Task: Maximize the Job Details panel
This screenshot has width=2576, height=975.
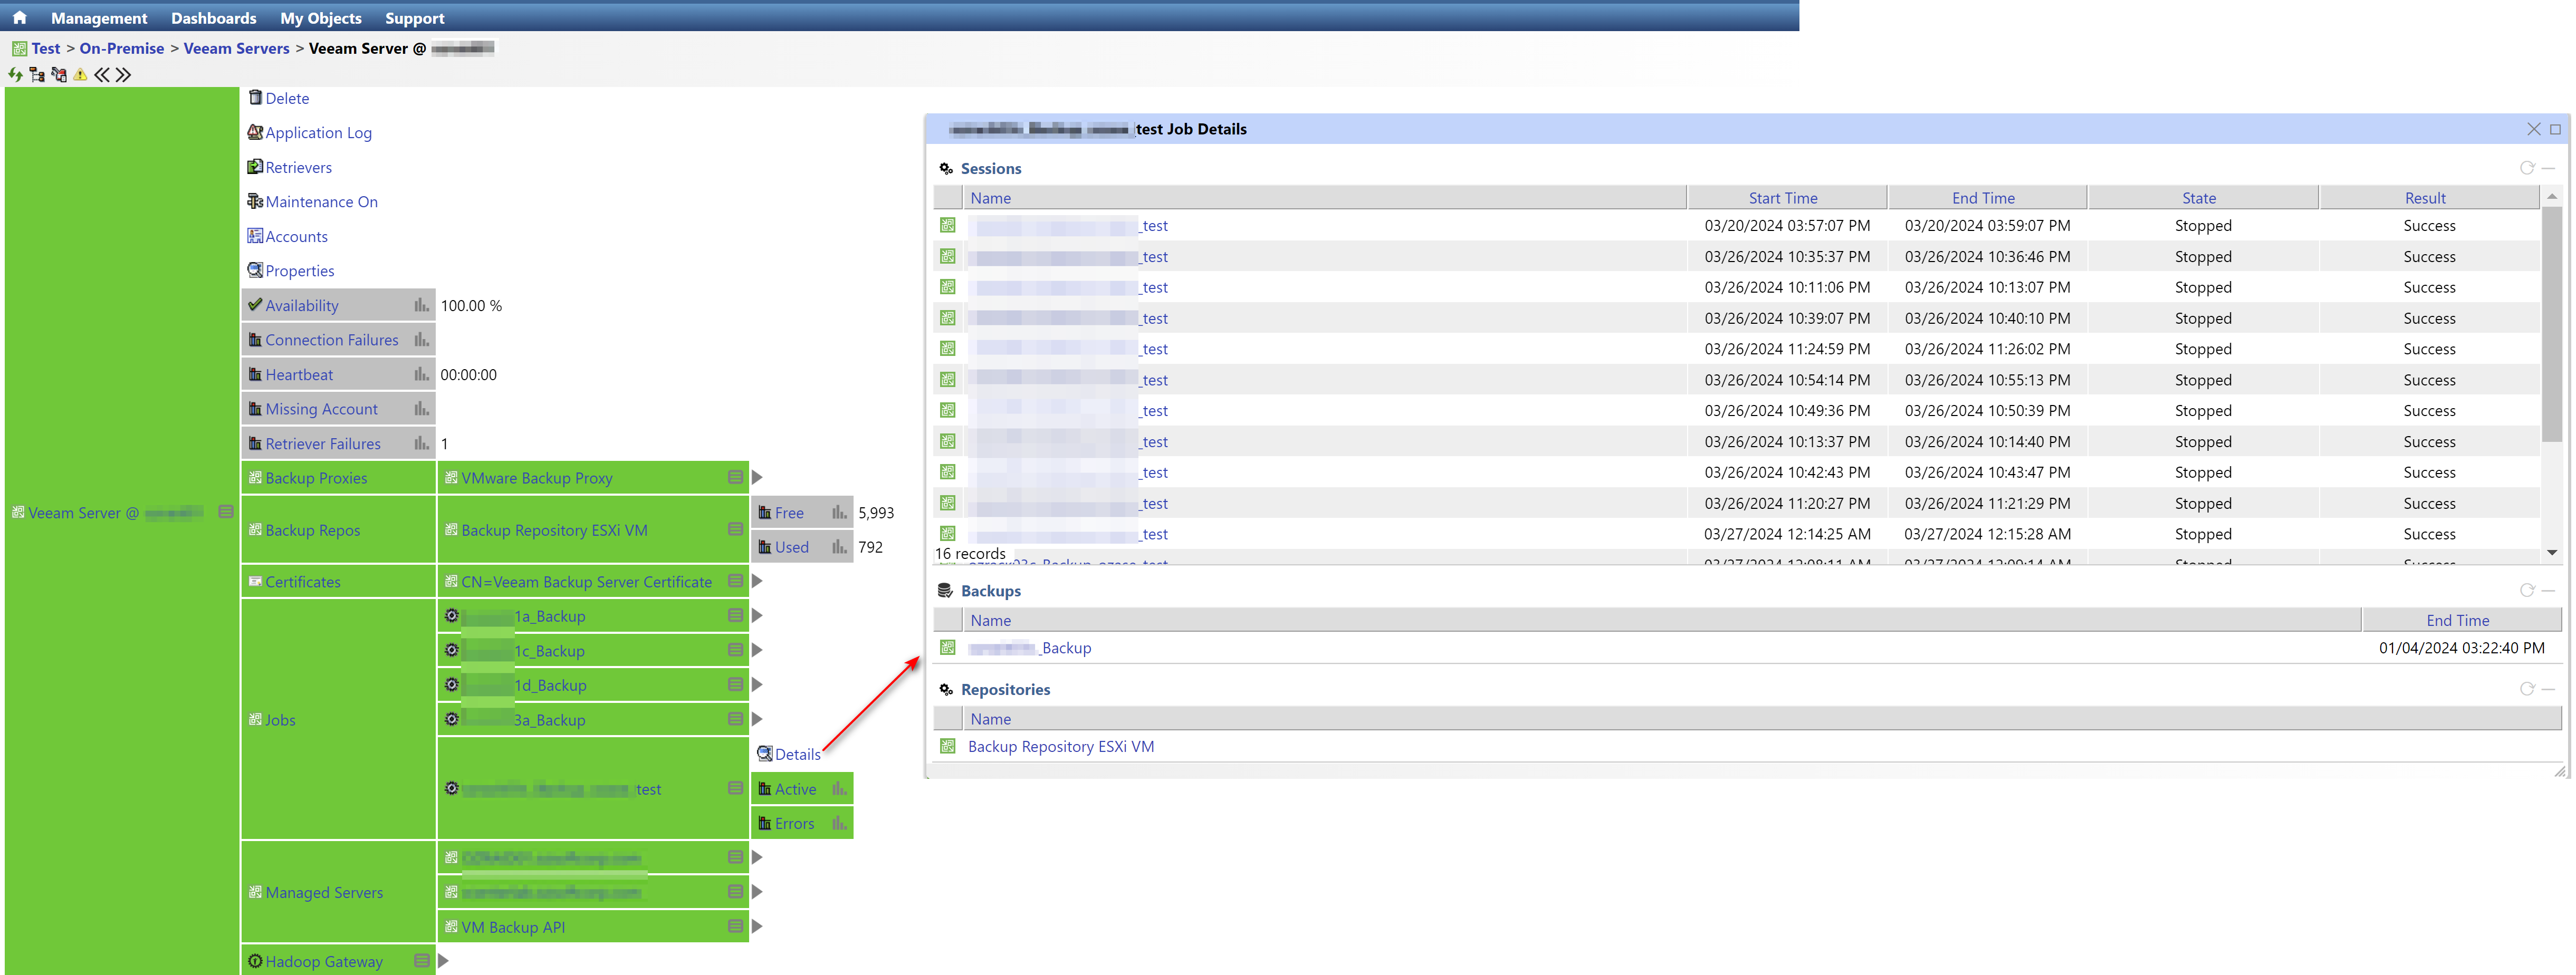Action: (x=2555, y=129)
